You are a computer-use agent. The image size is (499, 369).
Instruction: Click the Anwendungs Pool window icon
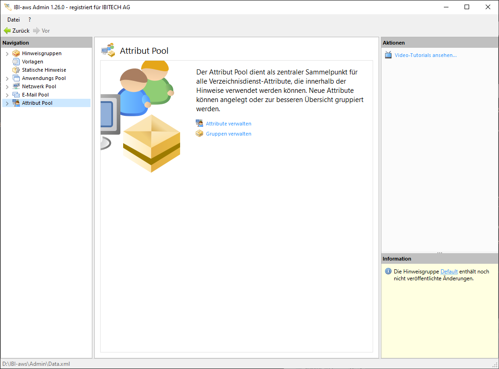(16, 78)
